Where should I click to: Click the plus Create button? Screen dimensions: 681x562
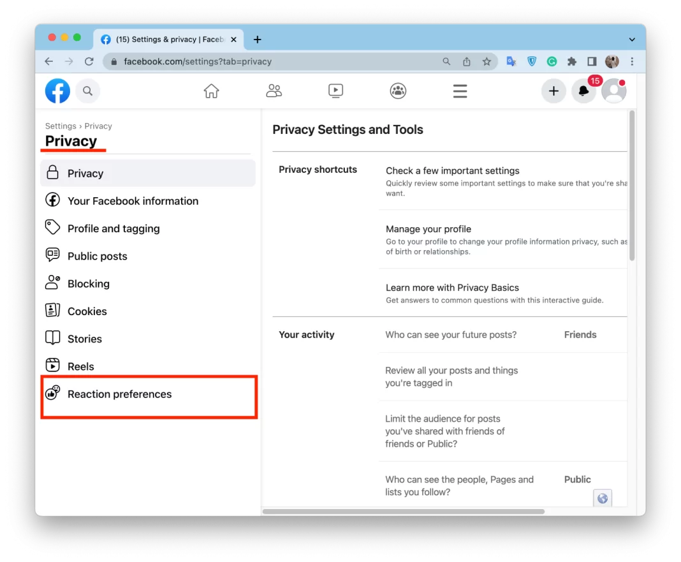click(x=553, y=91)
